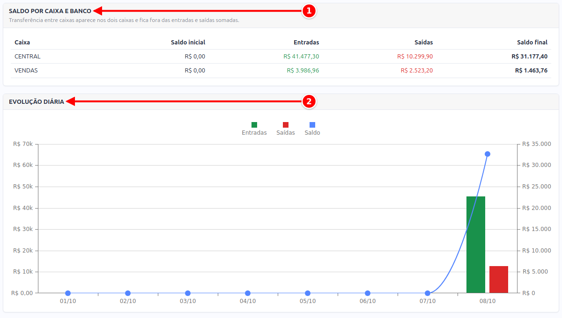Click the EVOLUÇÃO DIÁRIA heading
The height and width of the screenshot is (318, 562).
coord(37,101)
